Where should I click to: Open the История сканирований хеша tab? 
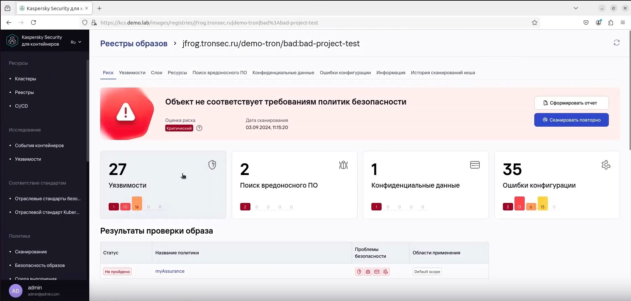click(x=443, y=73)
